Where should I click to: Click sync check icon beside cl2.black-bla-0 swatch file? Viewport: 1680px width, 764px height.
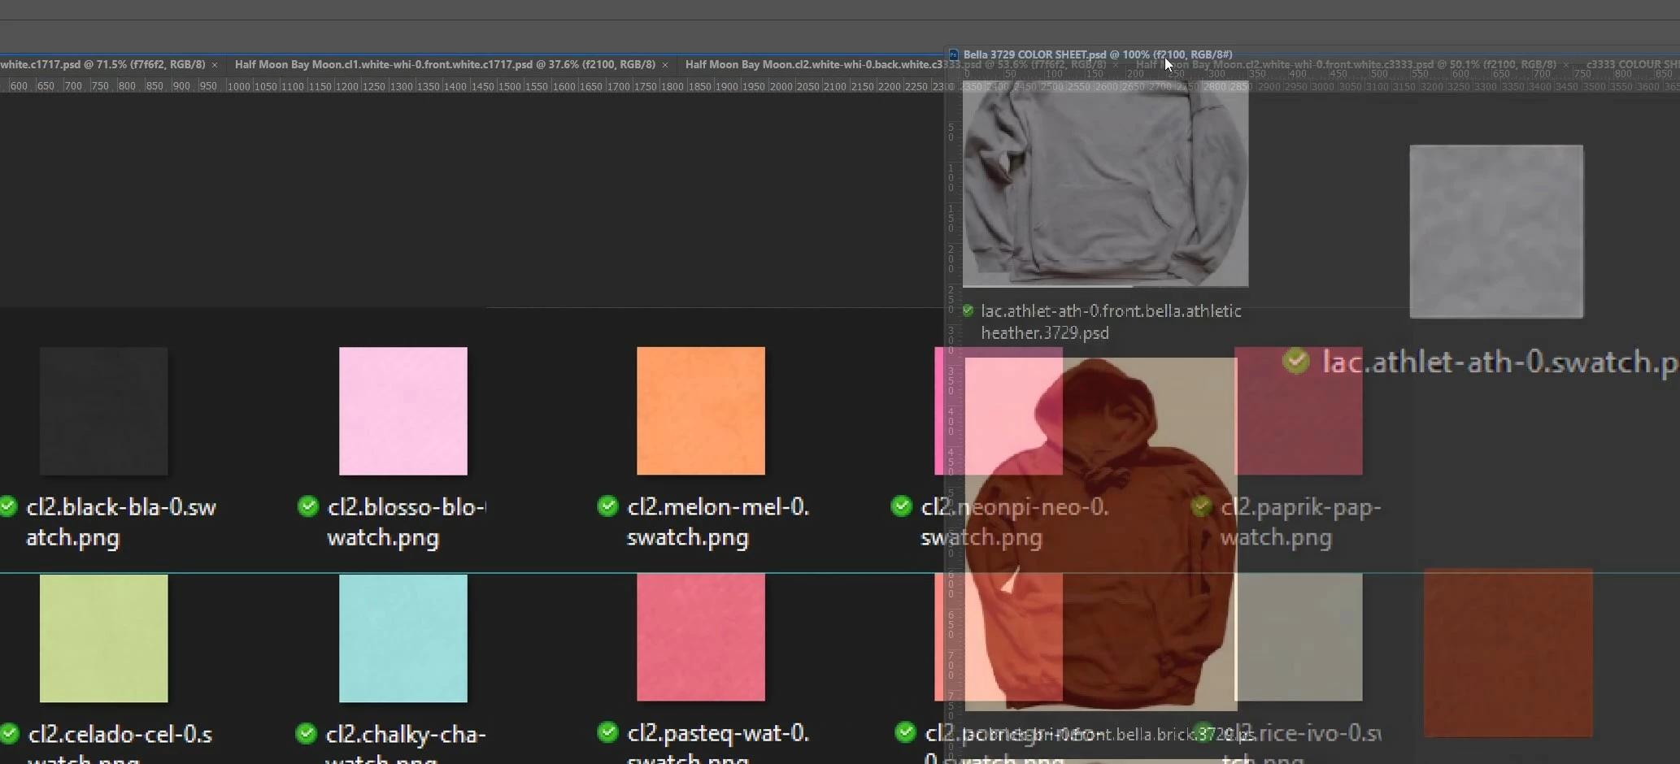tap(8, 507)
